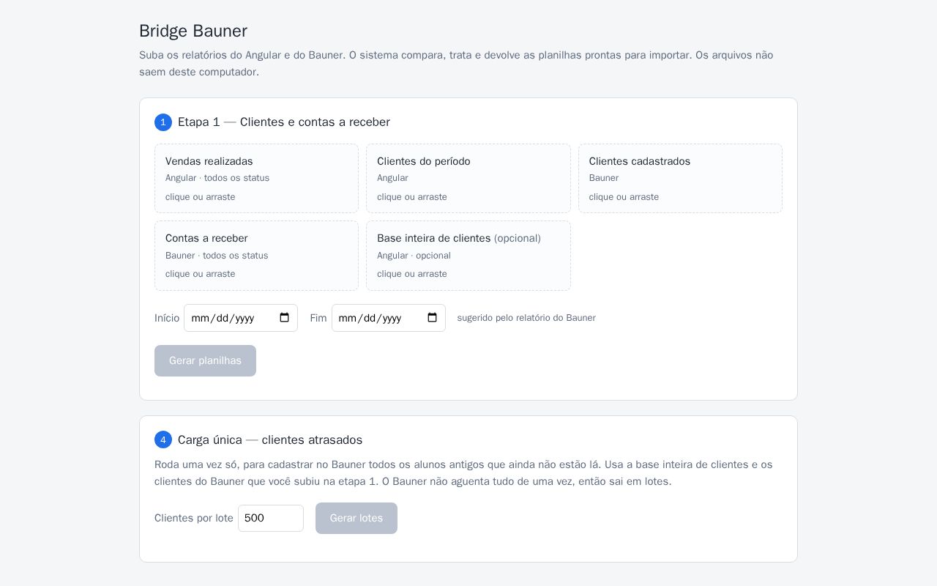This screenshot has height=586, width=937.
Task: Click the Etapa 1 section heading
Action: click(x=284, y=122)
